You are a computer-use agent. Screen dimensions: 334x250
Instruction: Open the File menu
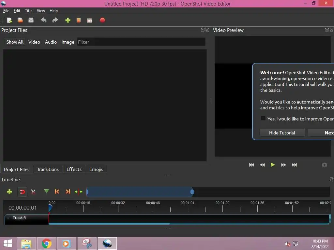tap(6, 11)
